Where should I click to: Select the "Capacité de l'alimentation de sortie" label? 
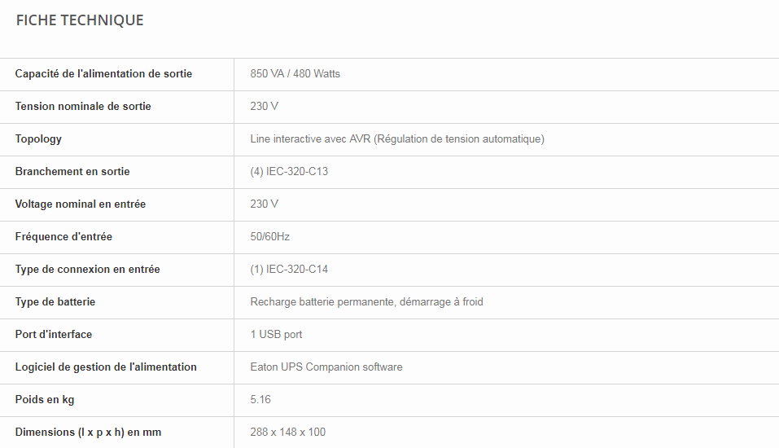(103, 74)
